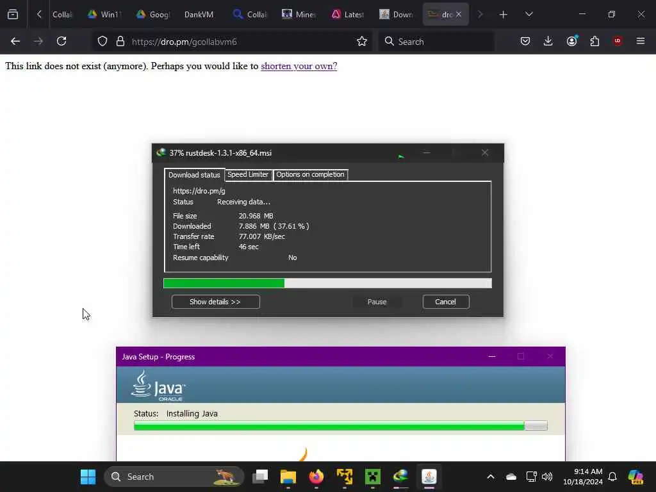Close the dro.pm tab
Screen dimensions: 656x492
coord(459,14)
